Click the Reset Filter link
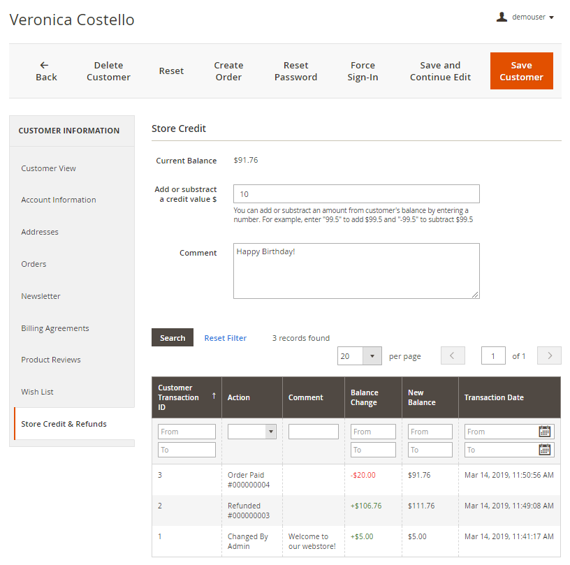The width and height of the screenshot is (570, 565). click(x=225, y=338)
